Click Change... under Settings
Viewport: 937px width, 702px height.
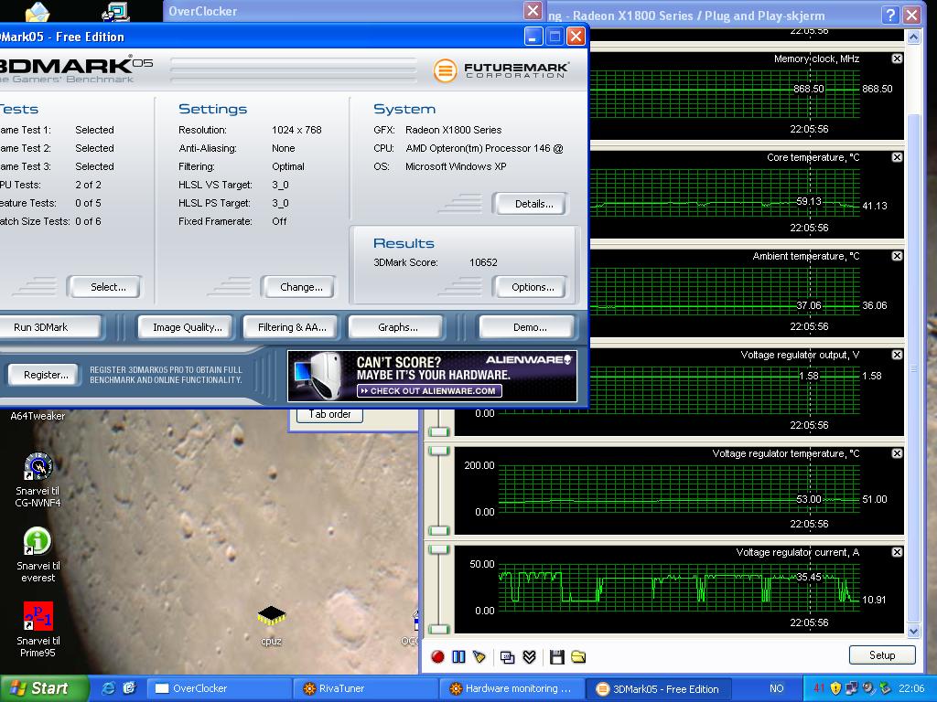300,287
